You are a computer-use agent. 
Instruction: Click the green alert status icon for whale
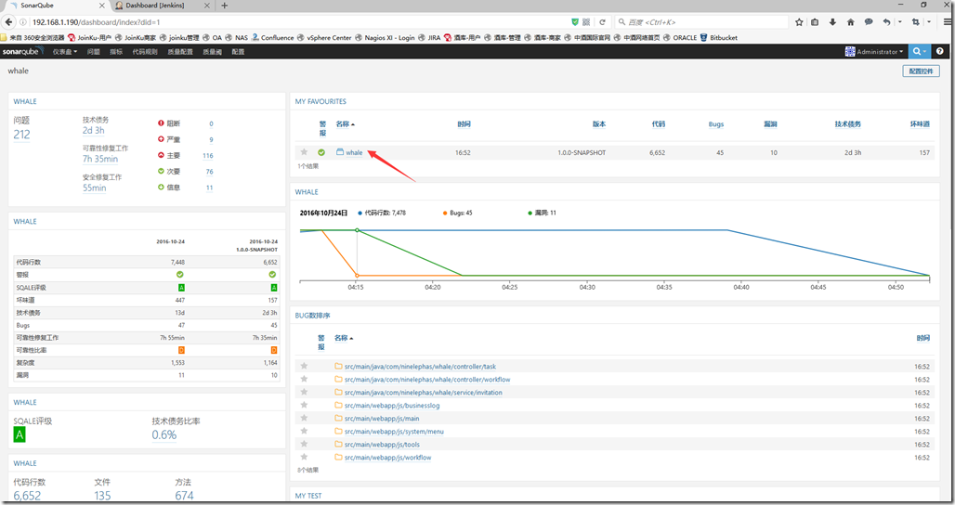click(x=321, y=153)
